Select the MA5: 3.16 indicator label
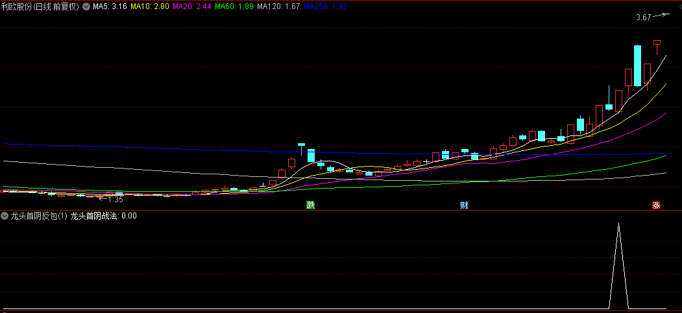 (x=110, y=6)
